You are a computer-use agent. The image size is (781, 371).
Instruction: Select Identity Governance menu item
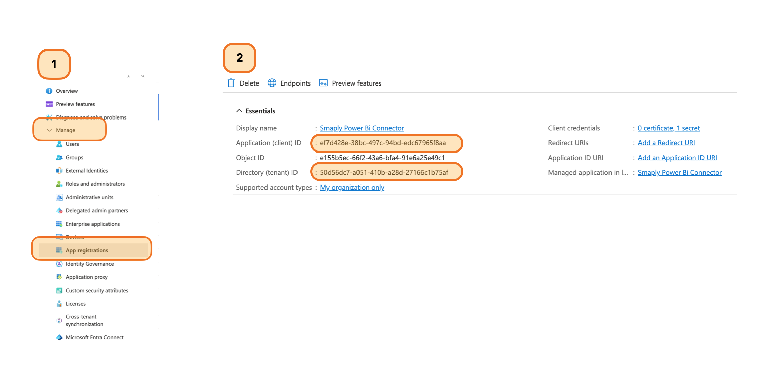(x=90, y=264)
